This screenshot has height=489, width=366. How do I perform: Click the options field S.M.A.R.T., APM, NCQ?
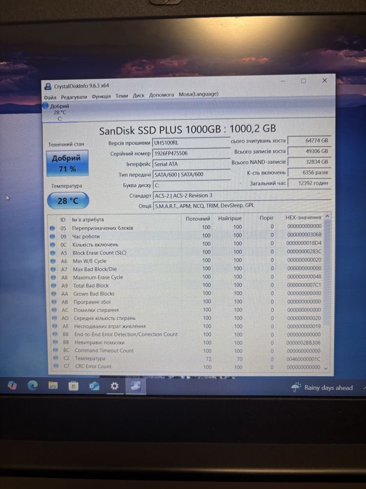pyautogui.click(x=242, y=205)
